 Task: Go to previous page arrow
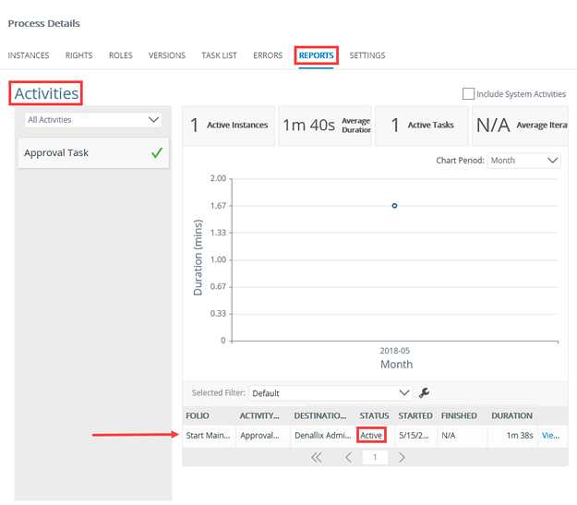(x=348, y=457)
